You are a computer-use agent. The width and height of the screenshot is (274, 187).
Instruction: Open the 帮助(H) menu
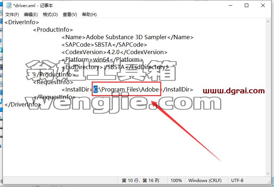click(x=89, y=15)
